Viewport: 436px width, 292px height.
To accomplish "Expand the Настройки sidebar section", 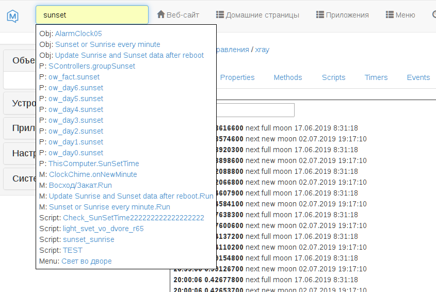I will coord(20,153).
